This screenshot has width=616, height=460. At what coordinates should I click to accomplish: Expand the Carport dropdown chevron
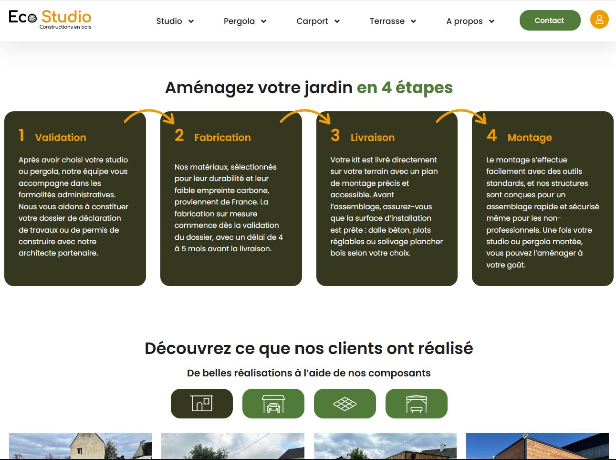pos(337,21)
